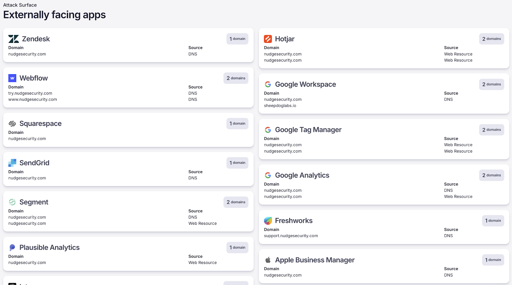Screen dimensions: 512x285
Task: Select the Squarespace app title
Action: pos(40,124)
